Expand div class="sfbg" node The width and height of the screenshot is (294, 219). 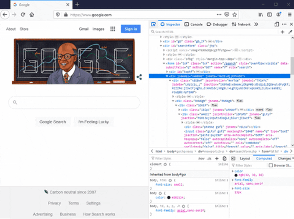point(164,59)
